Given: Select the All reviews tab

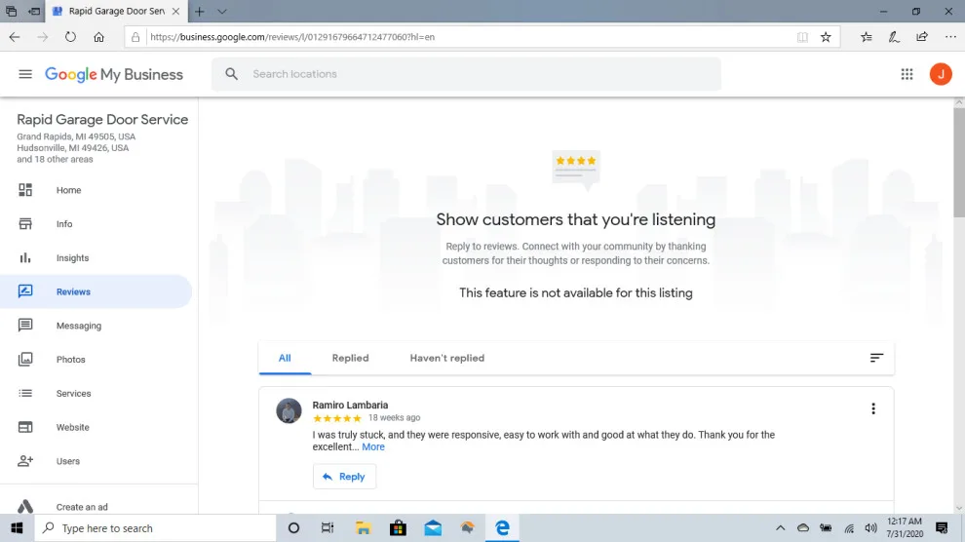Looking at the screenshot, I should point(285,358).
